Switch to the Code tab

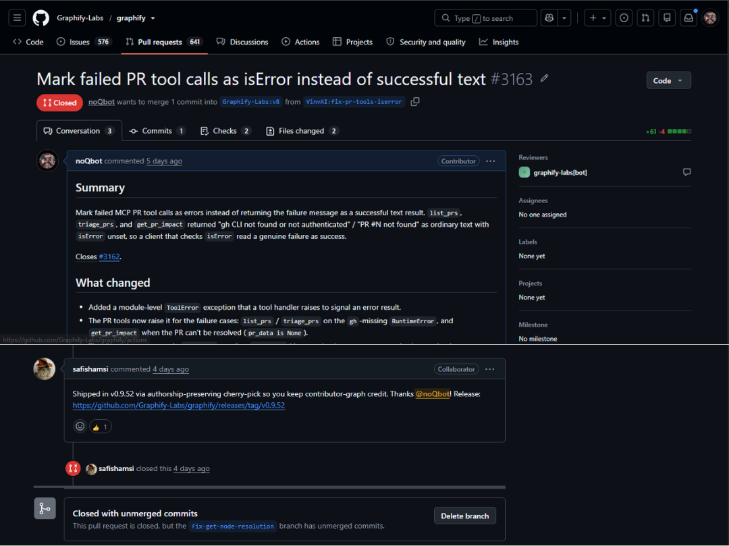[x=28, y=42]
